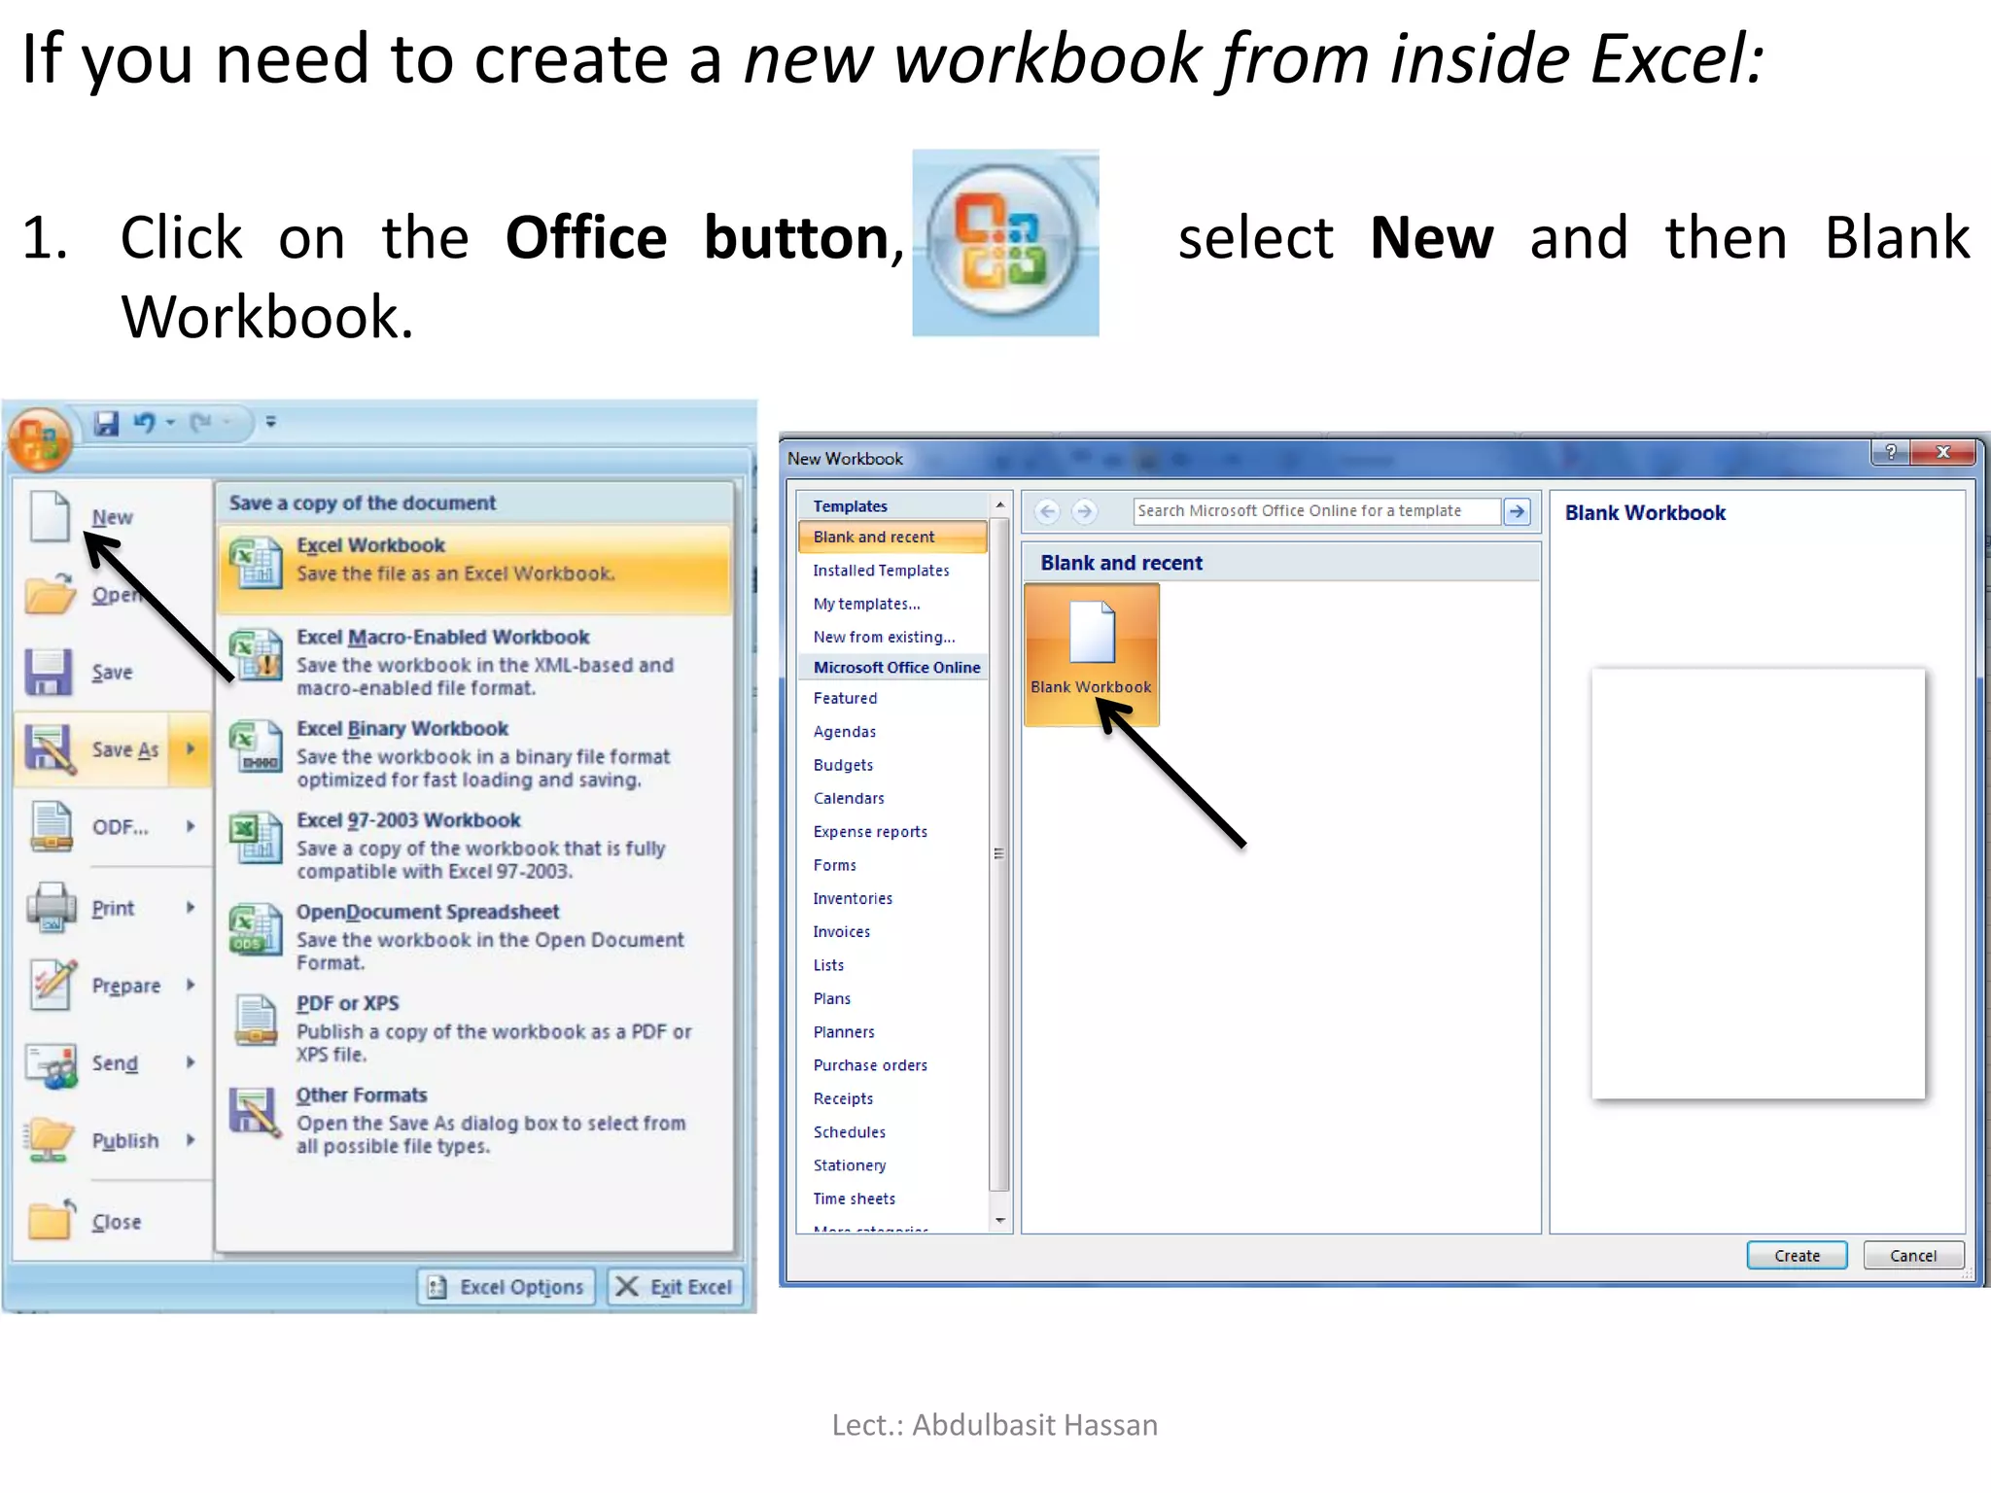Click the Save disk icon in Office menu

point(49,672)
